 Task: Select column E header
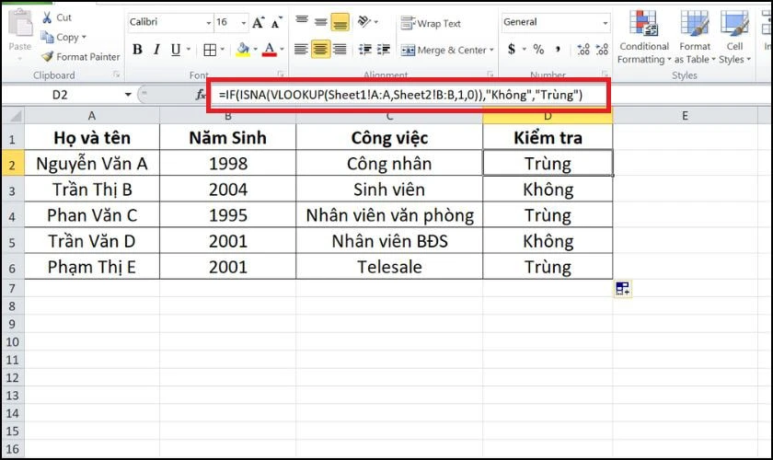point(685,116)
